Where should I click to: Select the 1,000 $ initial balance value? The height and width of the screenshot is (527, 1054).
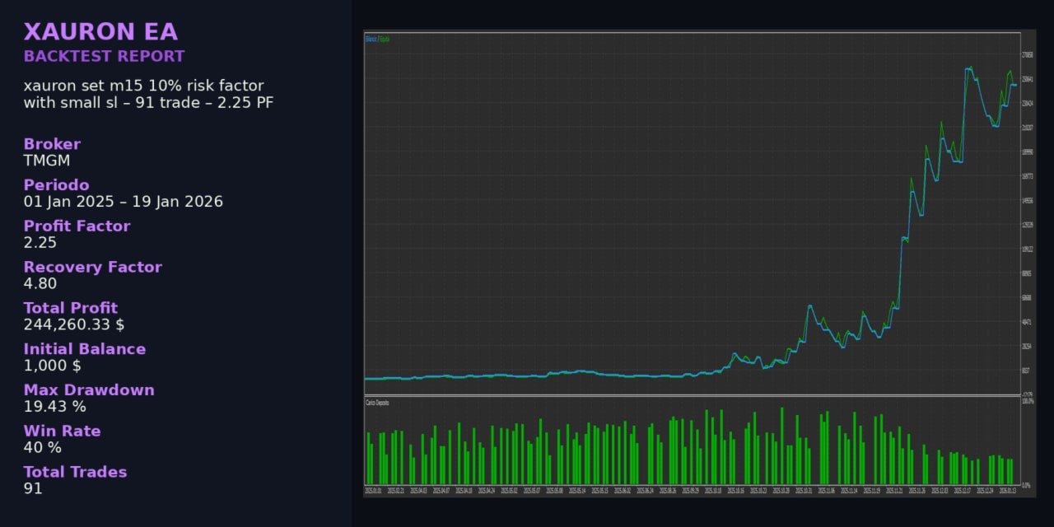[53, 366]
